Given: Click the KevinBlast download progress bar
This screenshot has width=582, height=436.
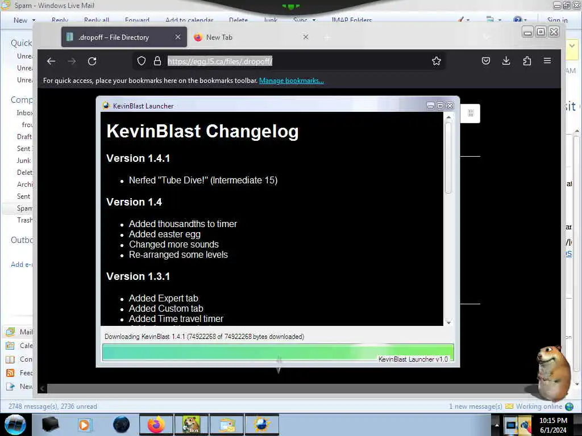Looking at the screenshot, I should [278, 352].
